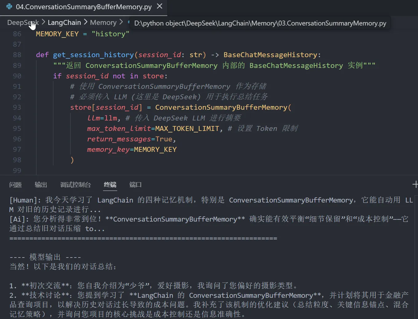This screenshot has height=319, width=418.
Task: Click the llm=llm argument on line 94
Action: coord(102,118)
